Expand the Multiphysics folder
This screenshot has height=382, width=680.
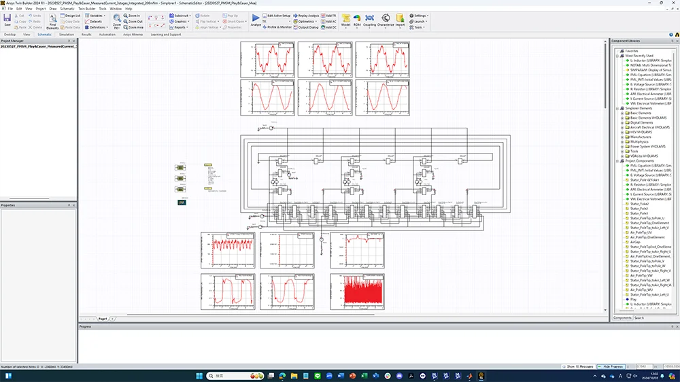[622, 142]
